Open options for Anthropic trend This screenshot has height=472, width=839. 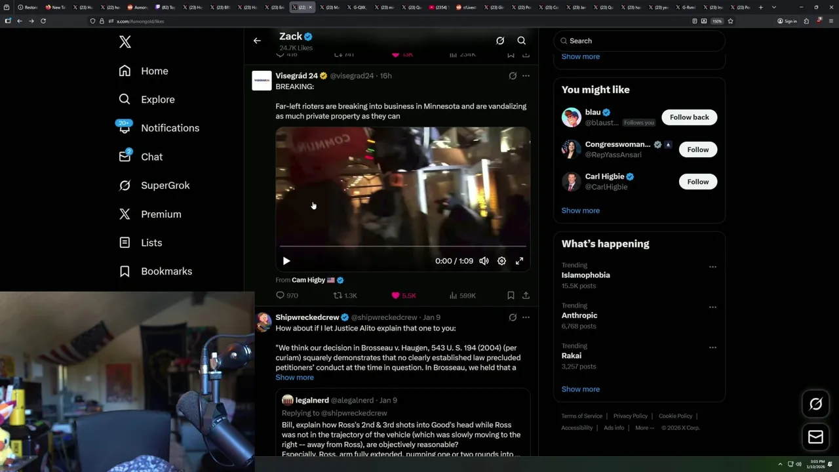click(712, 307)
